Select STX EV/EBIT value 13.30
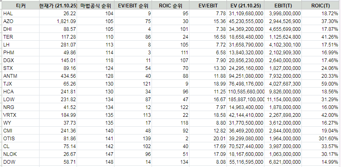341x167 pixels. [208, 68]
